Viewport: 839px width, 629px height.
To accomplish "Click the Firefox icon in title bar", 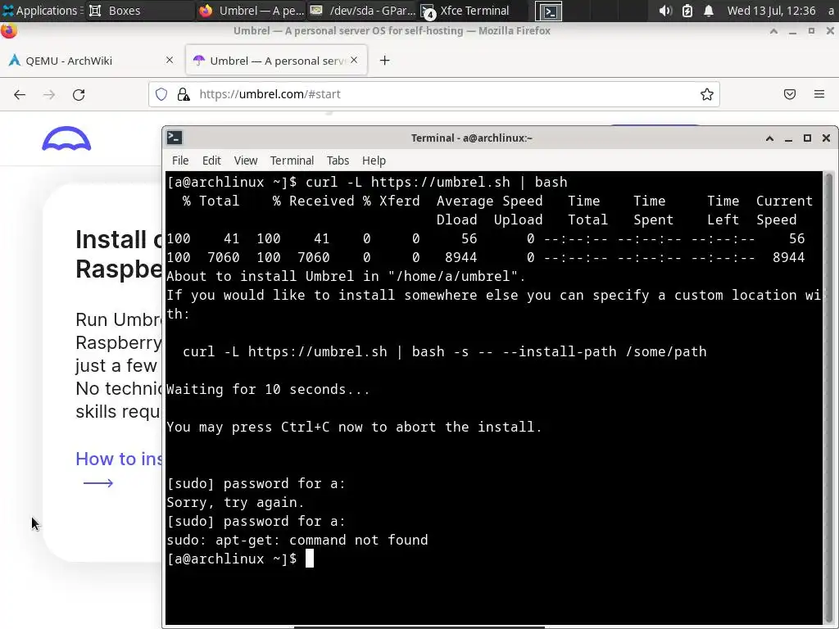I will tap(8, 30).
